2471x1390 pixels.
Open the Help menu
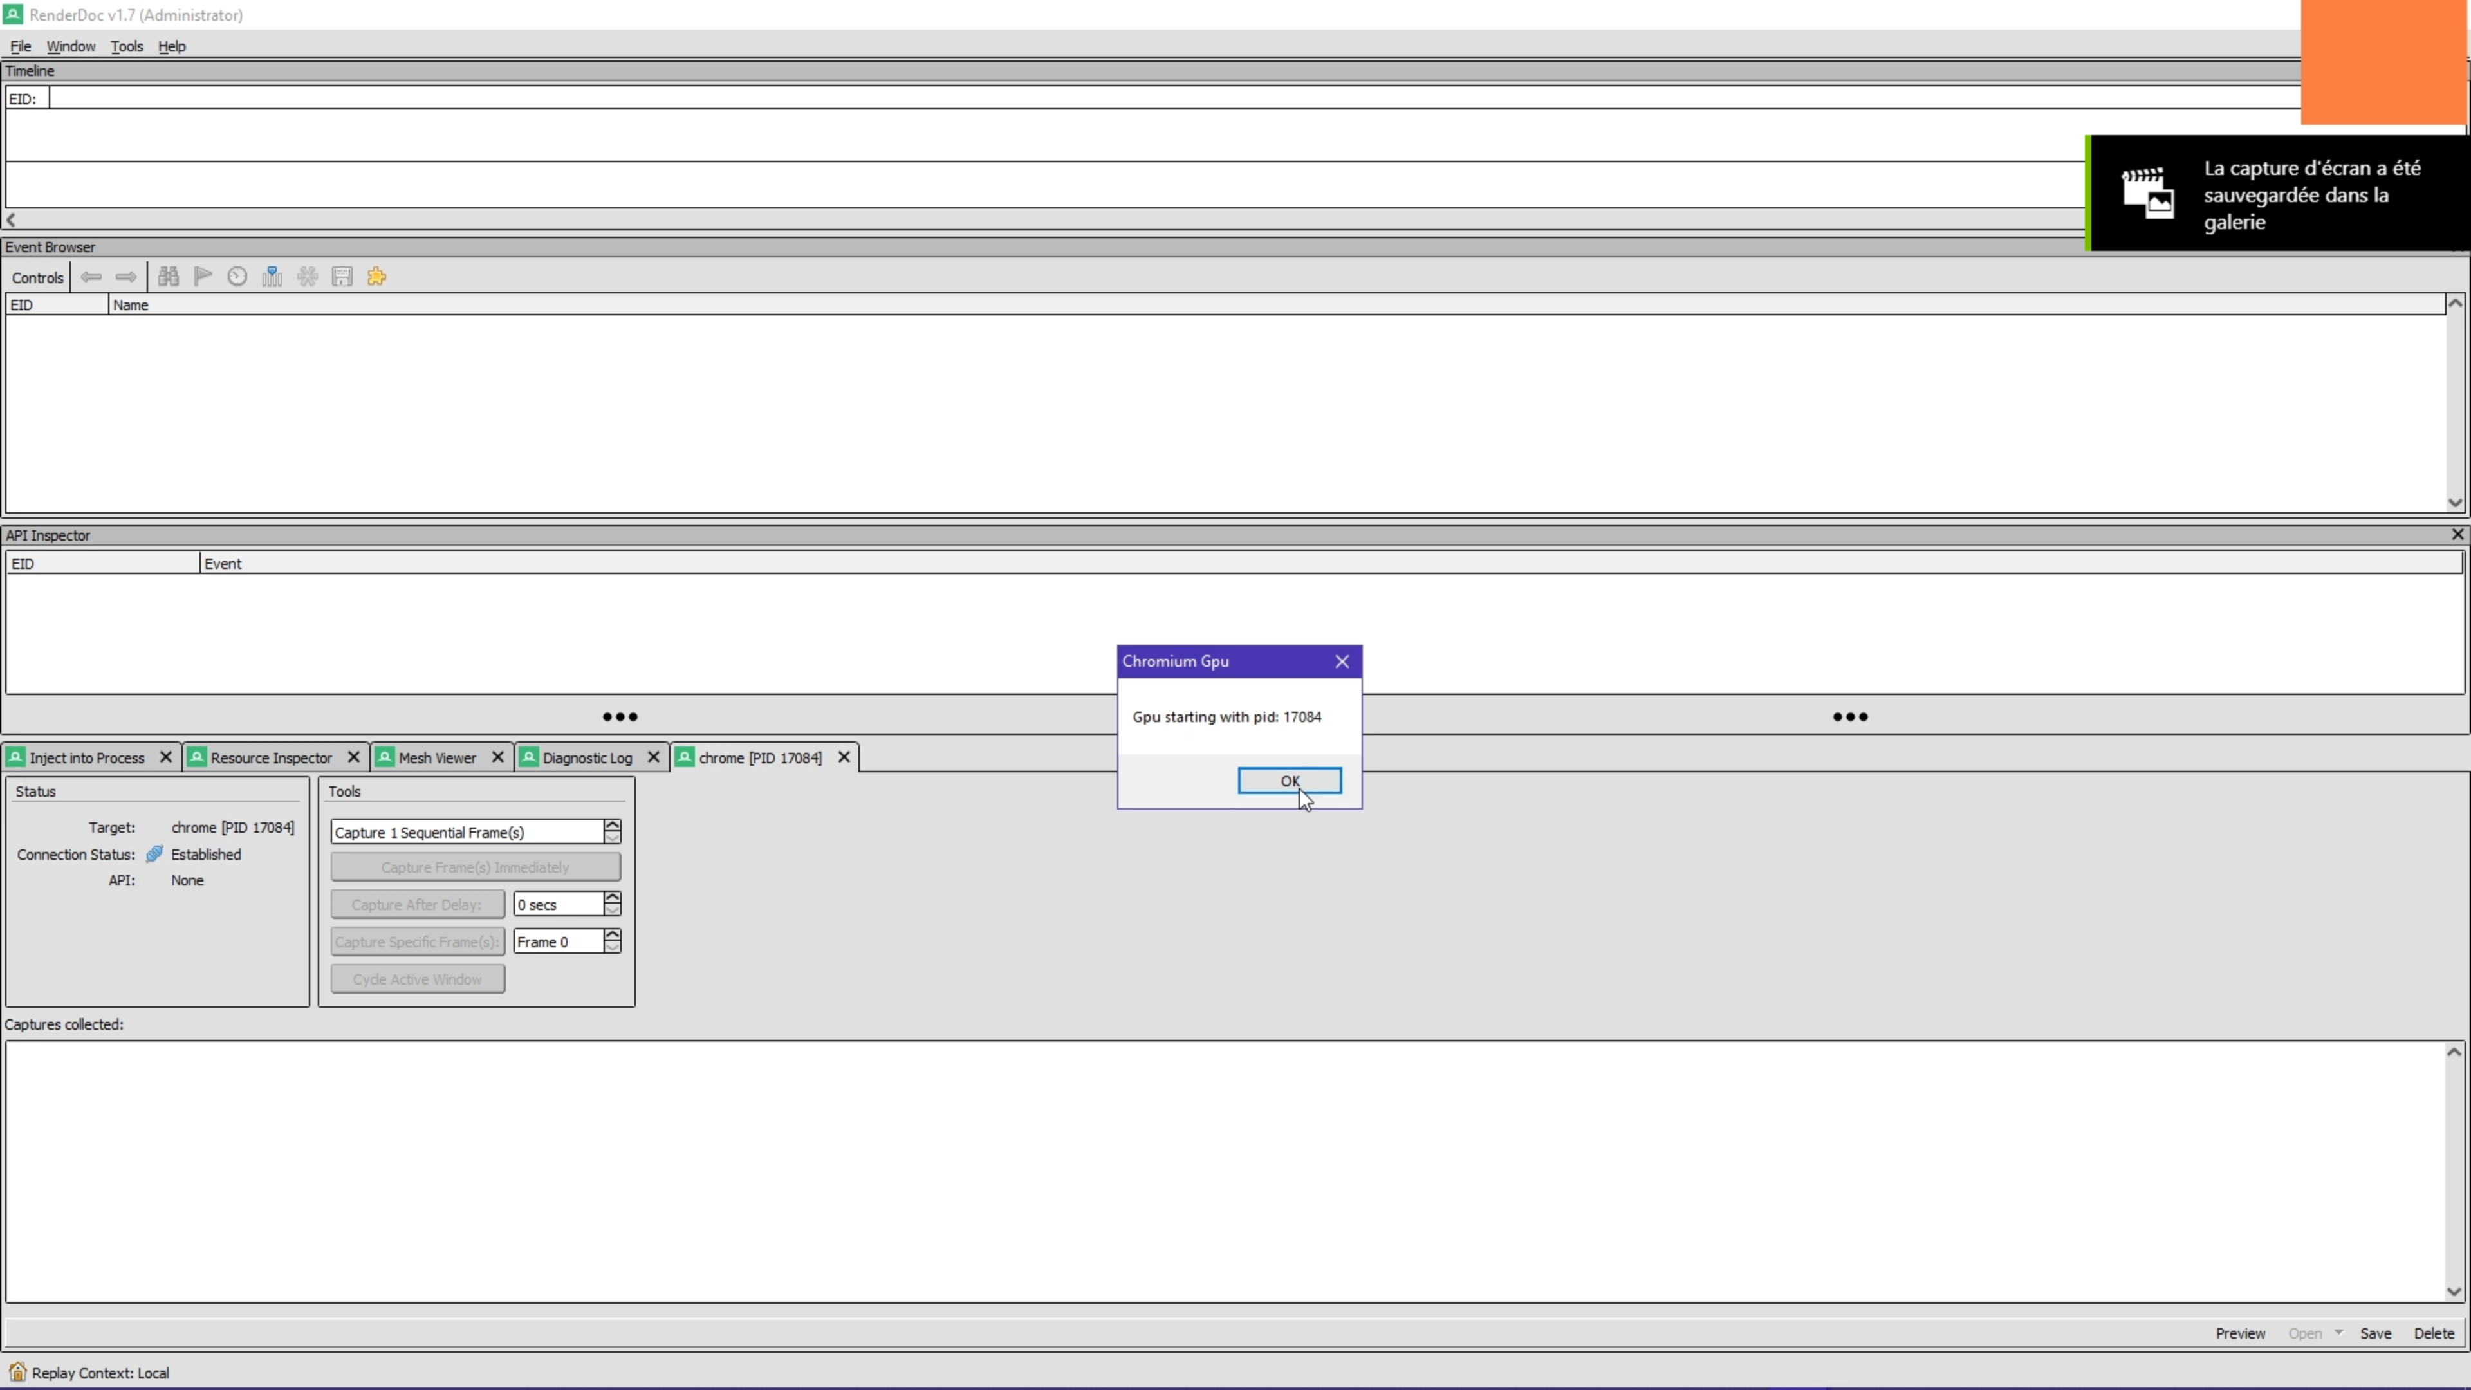(x=172, y=46)
